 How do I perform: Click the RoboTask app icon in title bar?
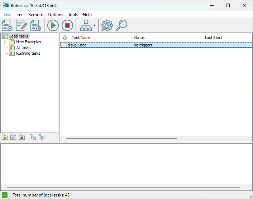click(x=6, y=5)
